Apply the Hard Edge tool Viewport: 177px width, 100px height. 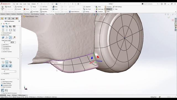pyautogui.click(x=19, y=7)
